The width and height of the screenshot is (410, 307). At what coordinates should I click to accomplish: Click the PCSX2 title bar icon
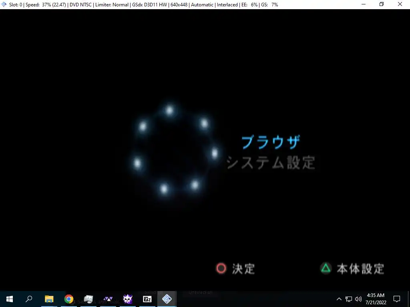4,4
